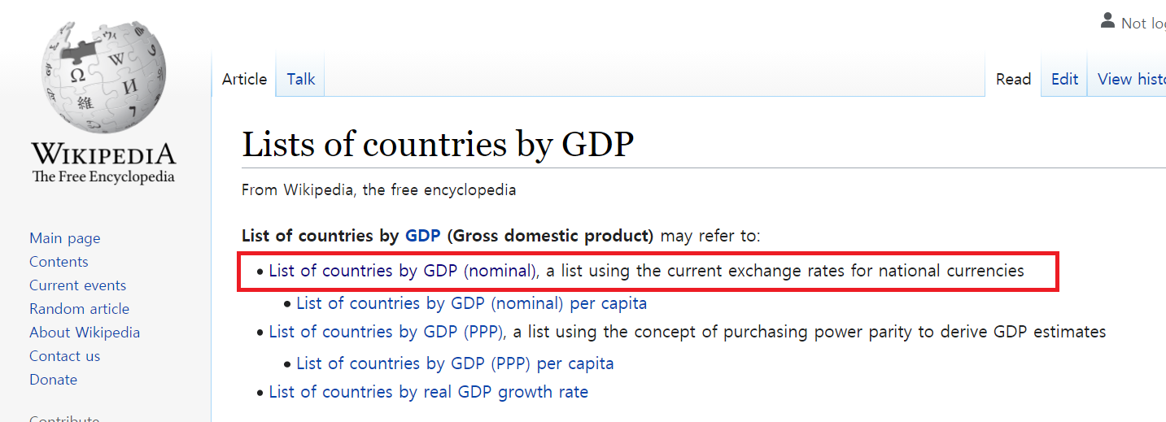This screenshot has height=422, width=1166.
Task: Open the View history tab
Action: 1131,79
